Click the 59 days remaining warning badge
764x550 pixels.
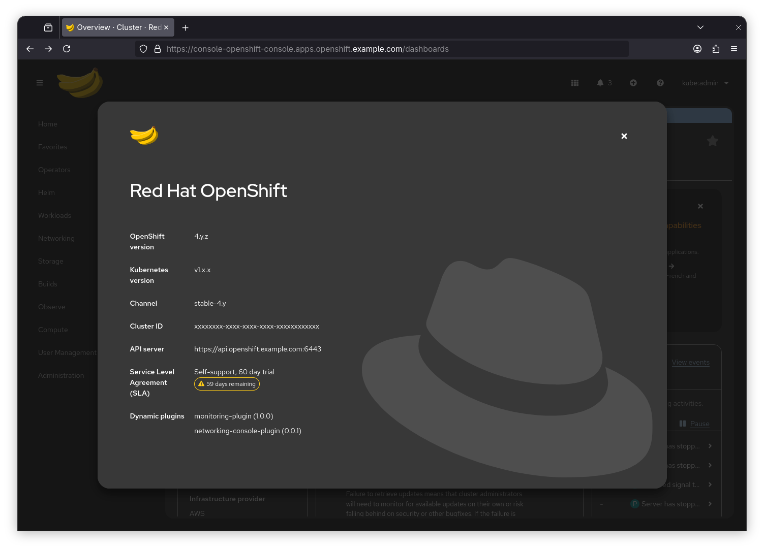227,384
